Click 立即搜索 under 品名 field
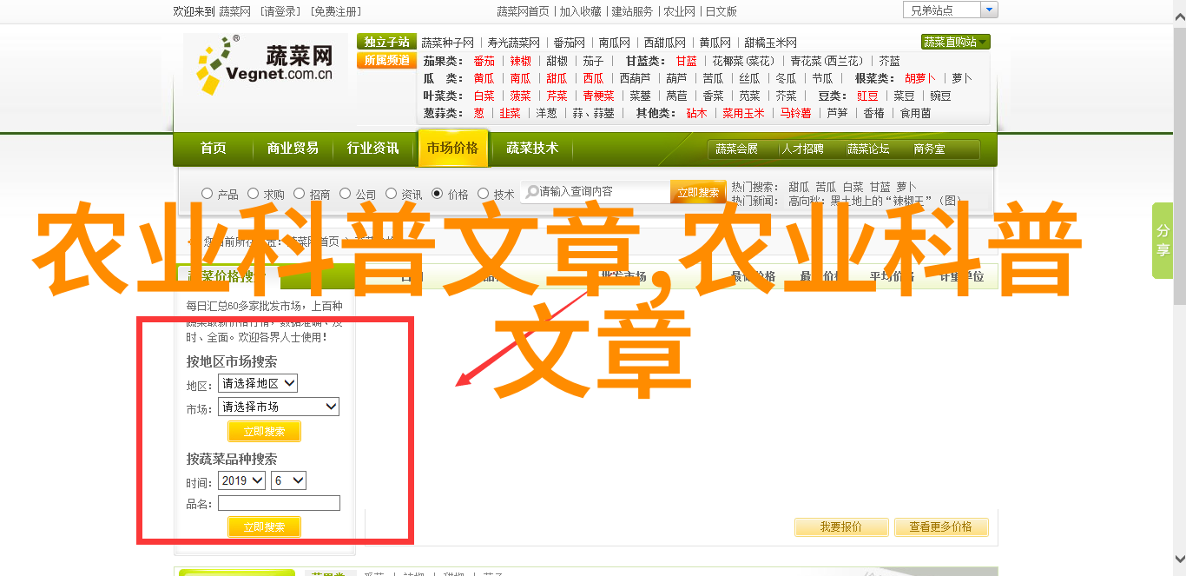The height and width of the screenshot is (576, 1186). coord(264,526)
